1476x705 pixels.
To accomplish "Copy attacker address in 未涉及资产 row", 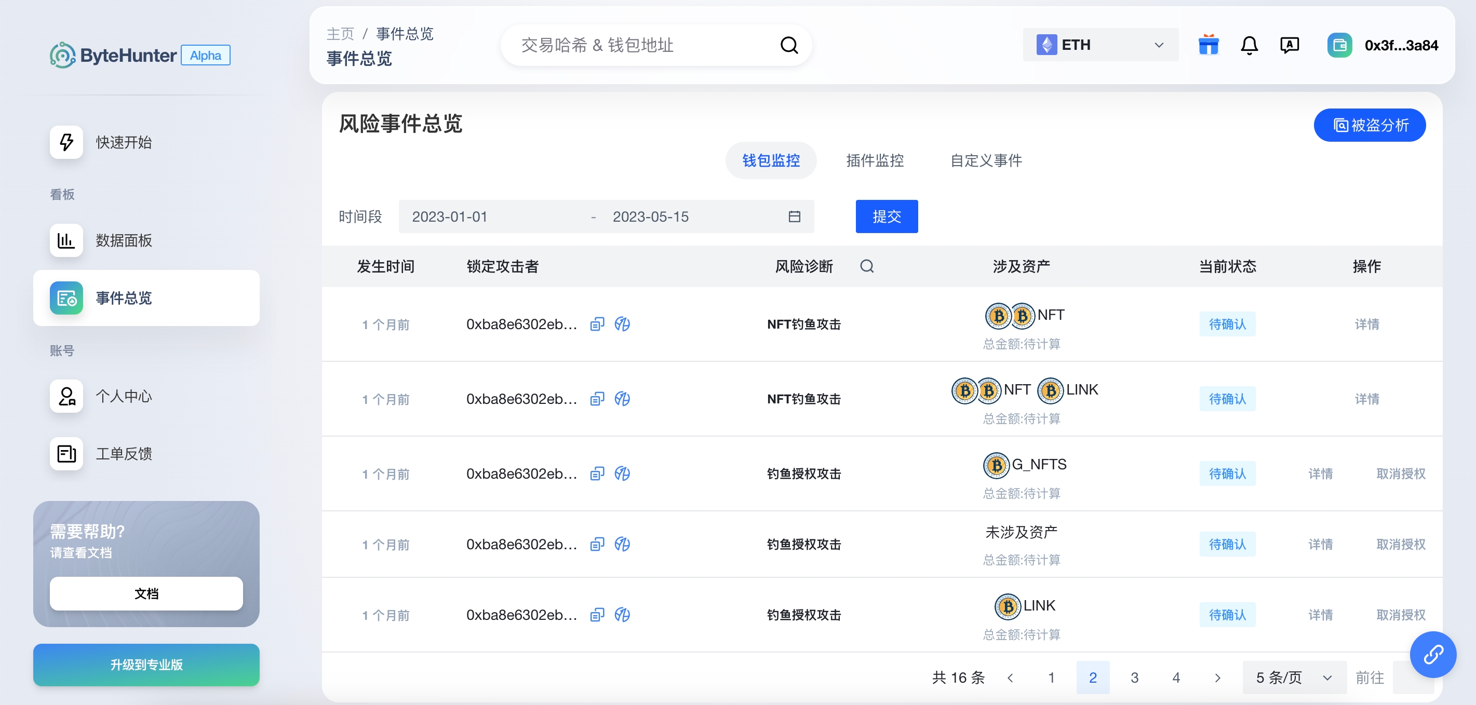I will 597,544.
